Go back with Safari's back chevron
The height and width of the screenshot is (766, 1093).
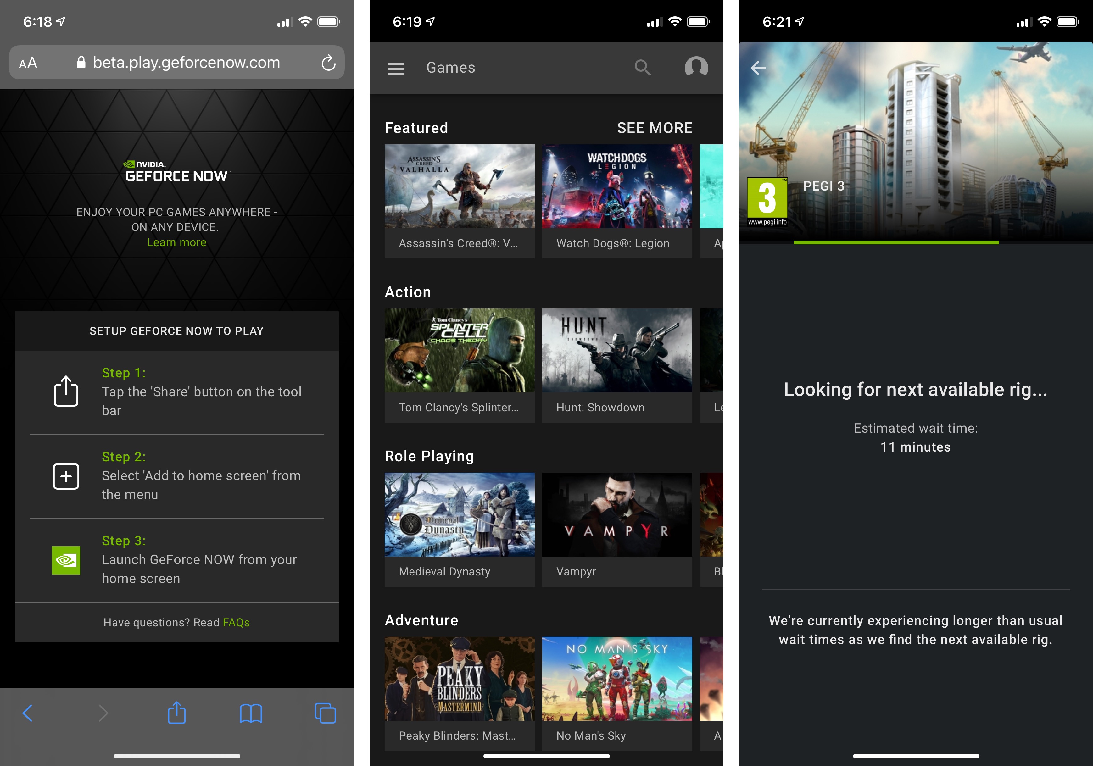28,713
